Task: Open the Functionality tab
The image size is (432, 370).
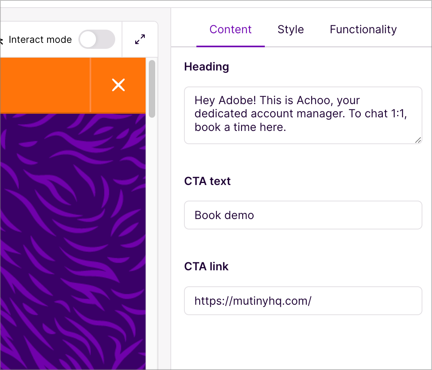Action: tap(363, 29)
